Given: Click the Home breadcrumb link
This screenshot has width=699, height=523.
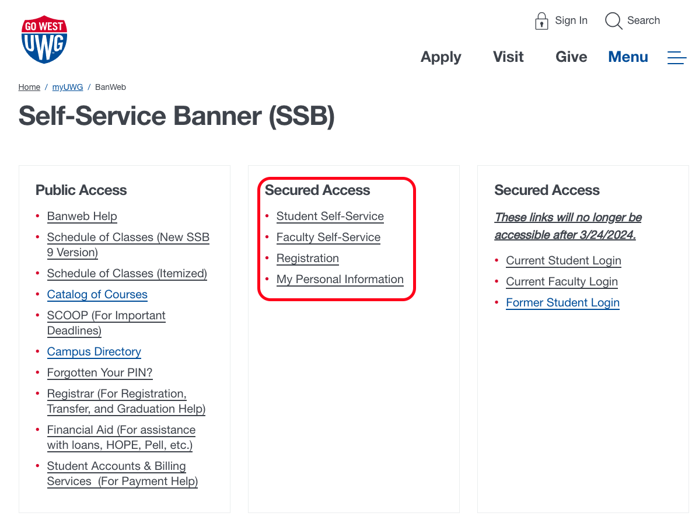Looking at the screenshot, I should click(x=29, y=86).
